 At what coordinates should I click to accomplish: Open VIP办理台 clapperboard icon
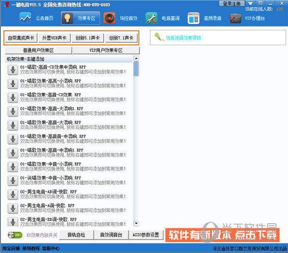[x=235, y=18]
